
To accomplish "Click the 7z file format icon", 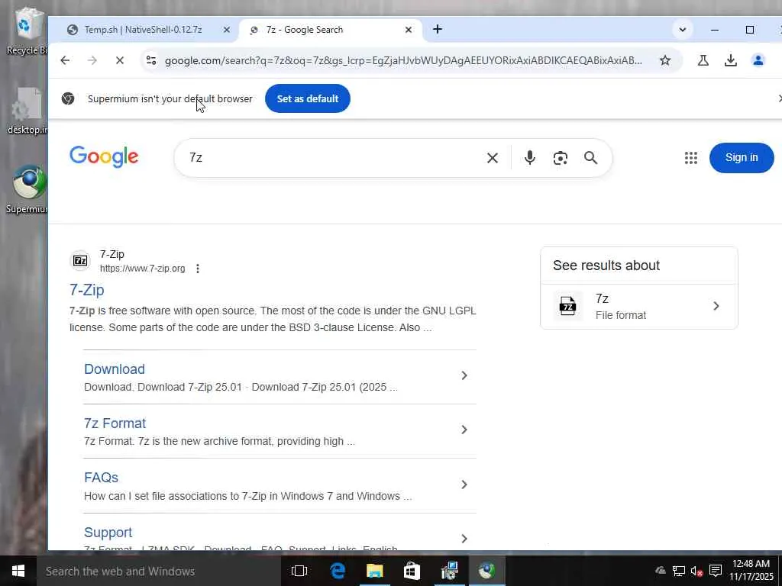I will 567,306.
